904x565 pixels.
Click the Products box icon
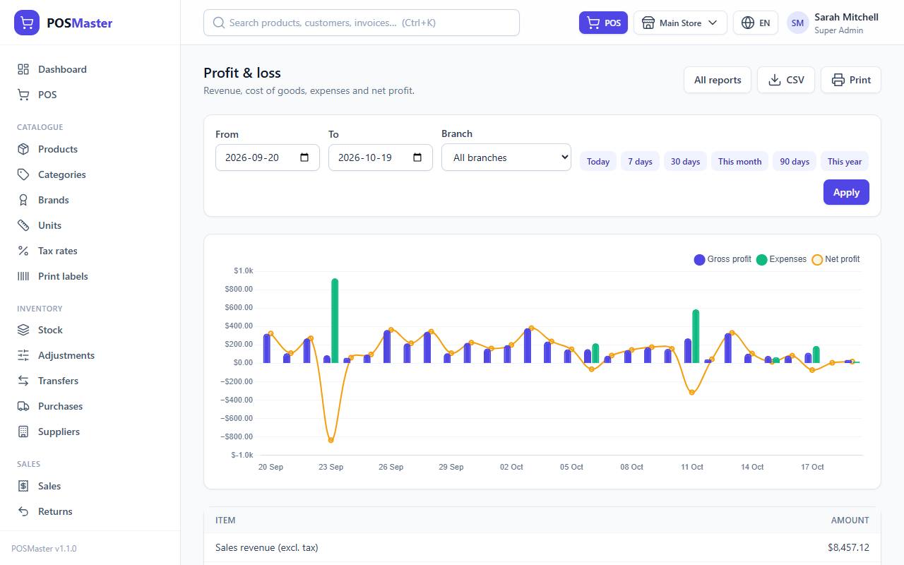(x=23, y=149)
